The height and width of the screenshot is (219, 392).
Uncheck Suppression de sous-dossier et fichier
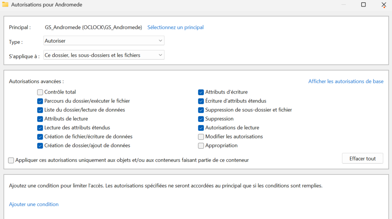201,110
